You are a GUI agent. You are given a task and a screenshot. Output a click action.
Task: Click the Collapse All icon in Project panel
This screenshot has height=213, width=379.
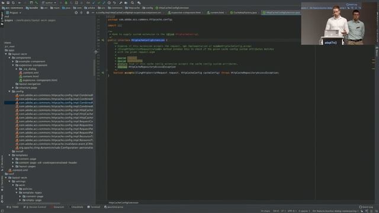(82, 12)
